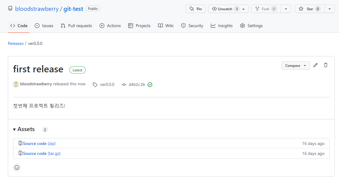Open author bloodstrawberry link in release info
The height and width of the screenshot is (179, 339).
pyautogui.click(x=36, y=84)
